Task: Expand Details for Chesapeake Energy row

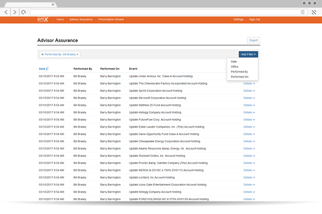Action: (x=249, y=141)
